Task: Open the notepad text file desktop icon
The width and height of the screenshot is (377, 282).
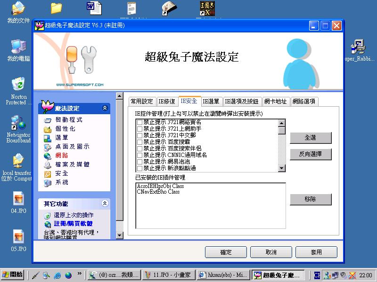Action: [x=131, y=8]
